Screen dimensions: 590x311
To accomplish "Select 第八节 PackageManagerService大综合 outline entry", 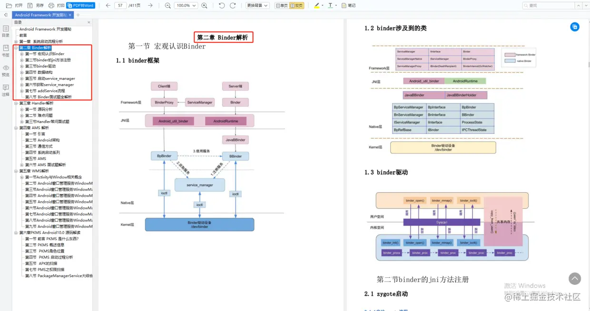I will (x=59, y=276).
